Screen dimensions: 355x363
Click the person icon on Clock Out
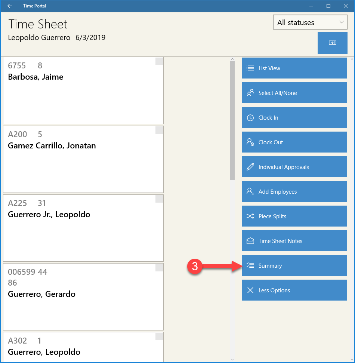250,142
